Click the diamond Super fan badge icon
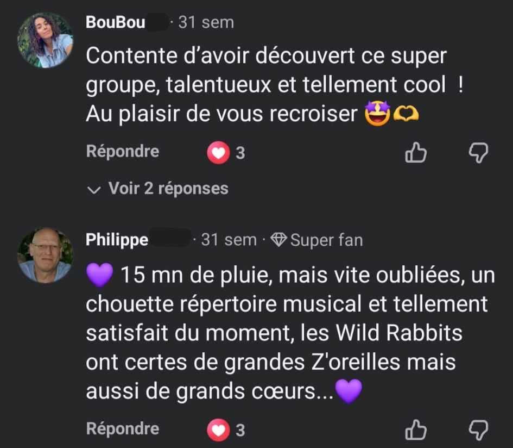 (278, 240)
